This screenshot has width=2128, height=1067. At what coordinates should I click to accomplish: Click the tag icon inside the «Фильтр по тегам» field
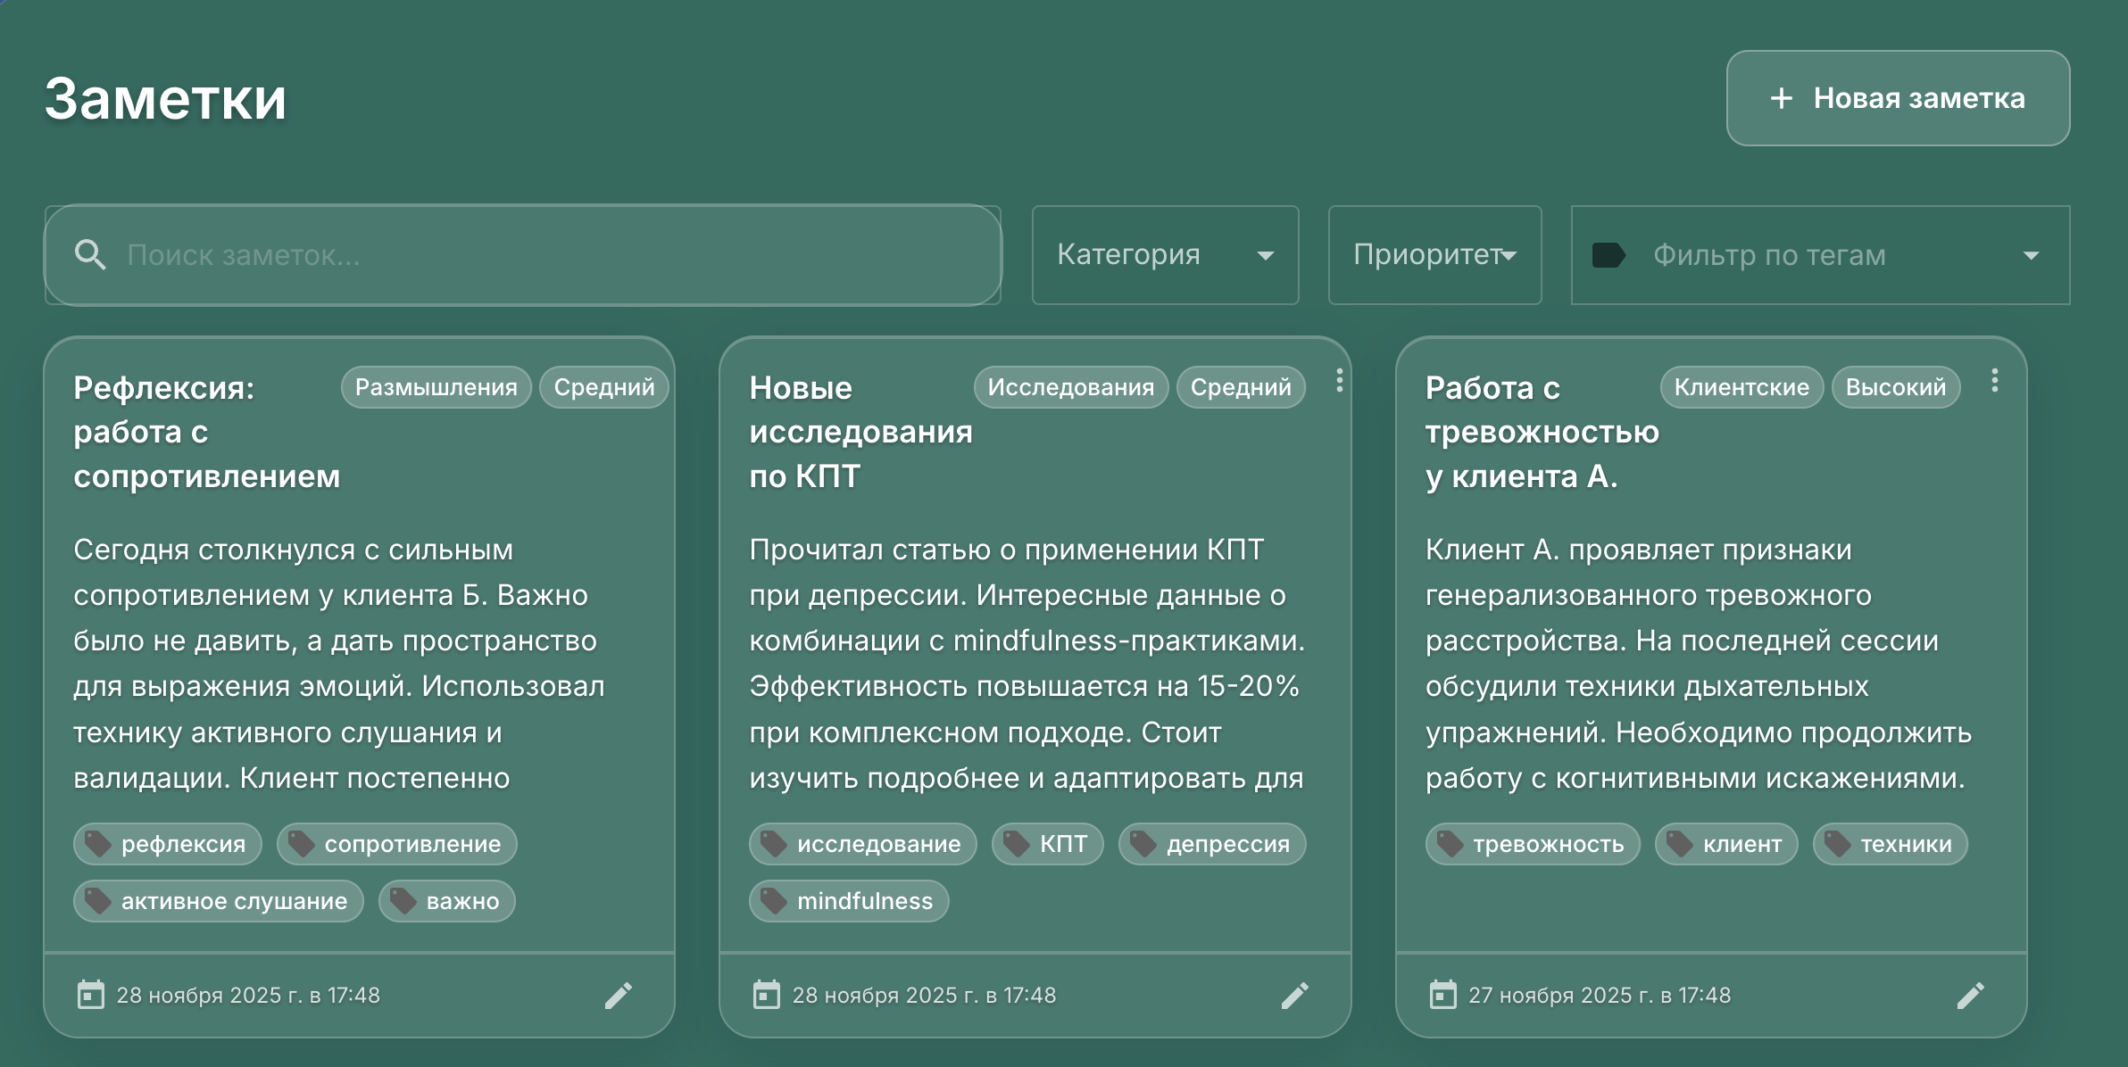1608,255
